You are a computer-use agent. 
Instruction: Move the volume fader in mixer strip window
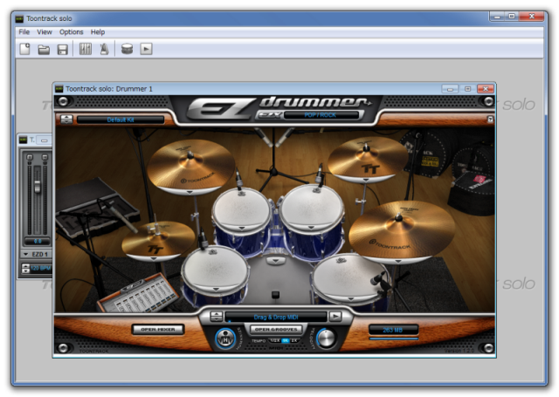coord(37,186)
